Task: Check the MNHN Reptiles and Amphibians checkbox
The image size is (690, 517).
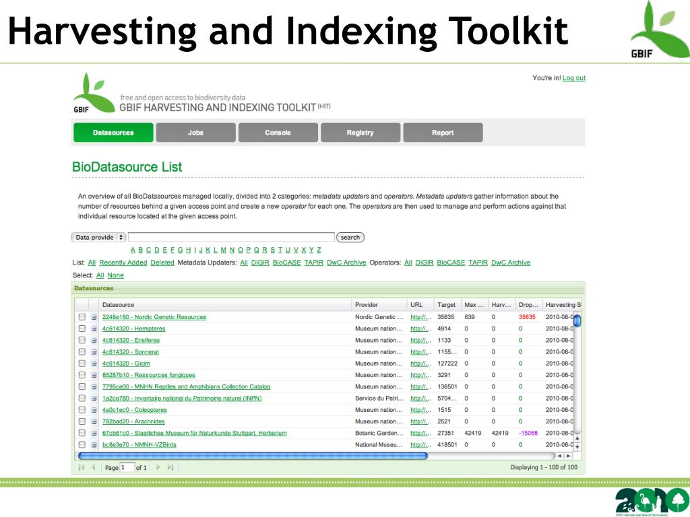Action: (82, 386)
